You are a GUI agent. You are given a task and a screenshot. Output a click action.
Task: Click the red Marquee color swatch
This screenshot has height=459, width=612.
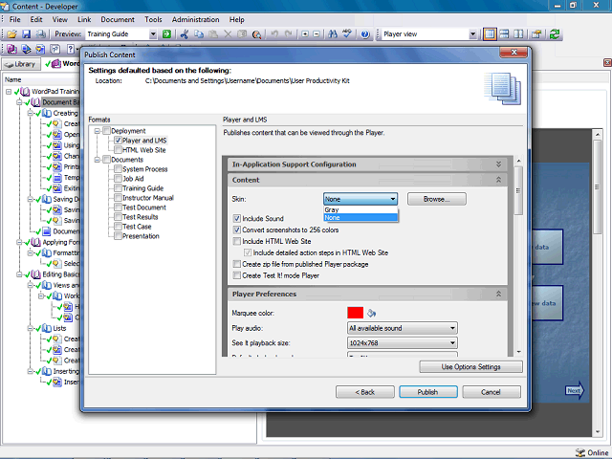point(355,313)
